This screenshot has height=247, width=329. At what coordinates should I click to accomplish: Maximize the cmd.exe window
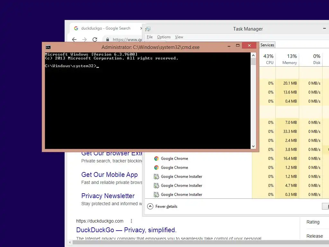click(x=237, y=45)
